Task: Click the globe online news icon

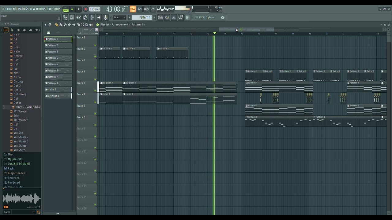Action: pos(223,17)
